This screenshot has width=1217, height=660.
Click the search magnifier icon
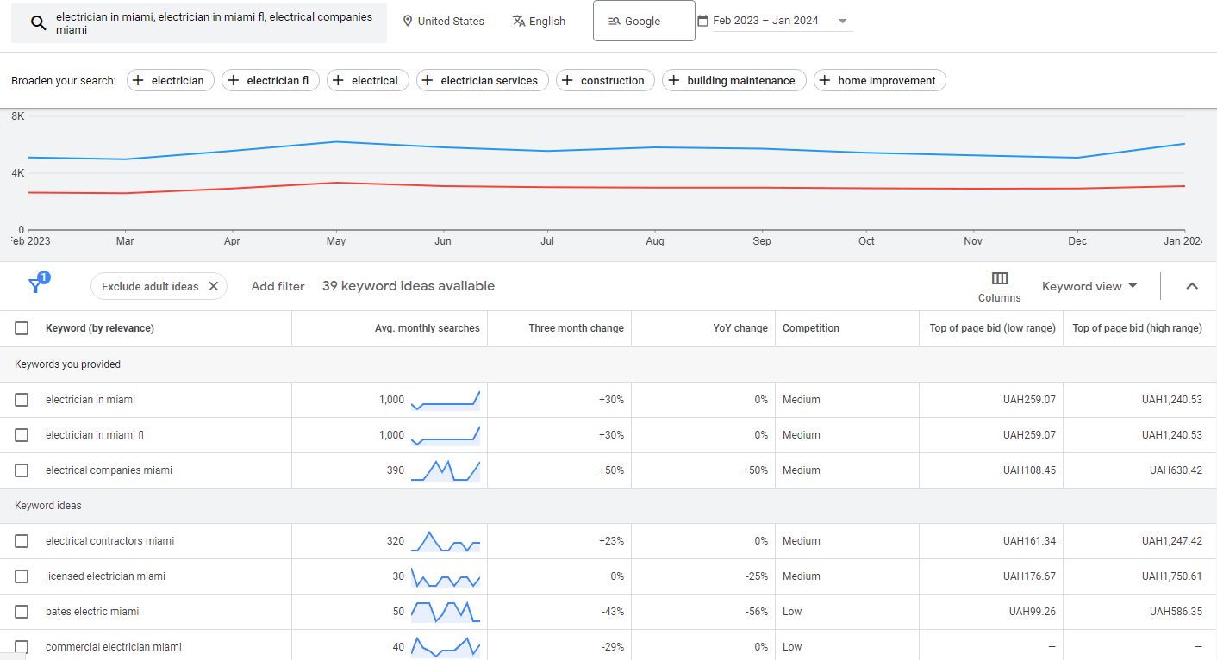click(38, 23)
